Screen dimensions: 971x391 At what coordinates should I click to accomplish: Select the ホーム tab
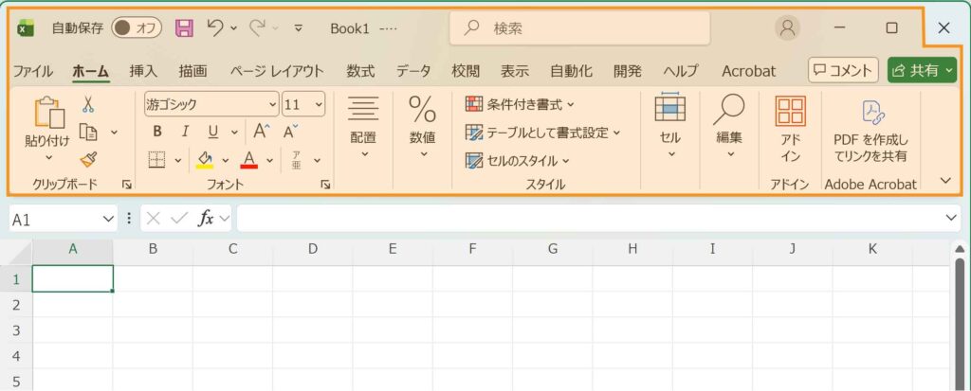90,71
